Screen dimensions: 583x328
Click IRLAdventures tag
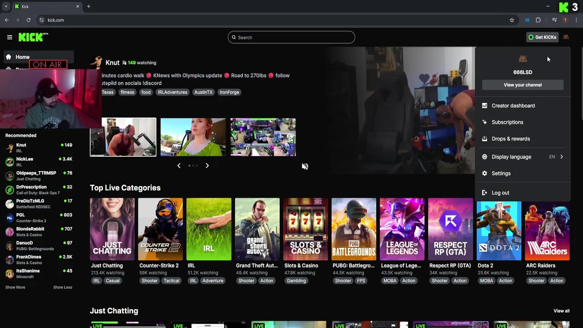[x=172, y=92]
